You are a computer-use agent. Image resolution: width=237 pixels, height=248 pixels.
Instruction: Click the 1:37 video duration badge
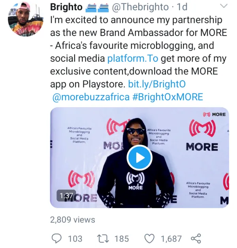pos(66,195)
